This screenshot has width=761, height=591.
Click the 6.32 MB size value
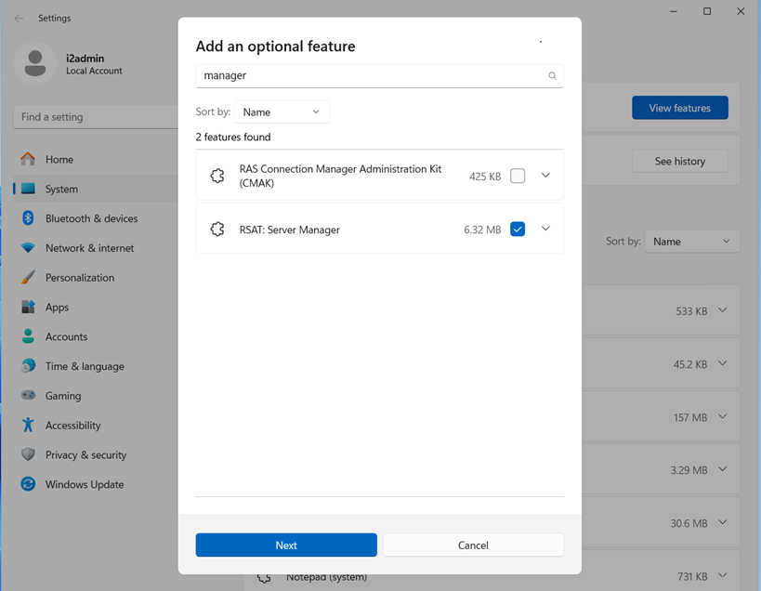pos(482,230)
